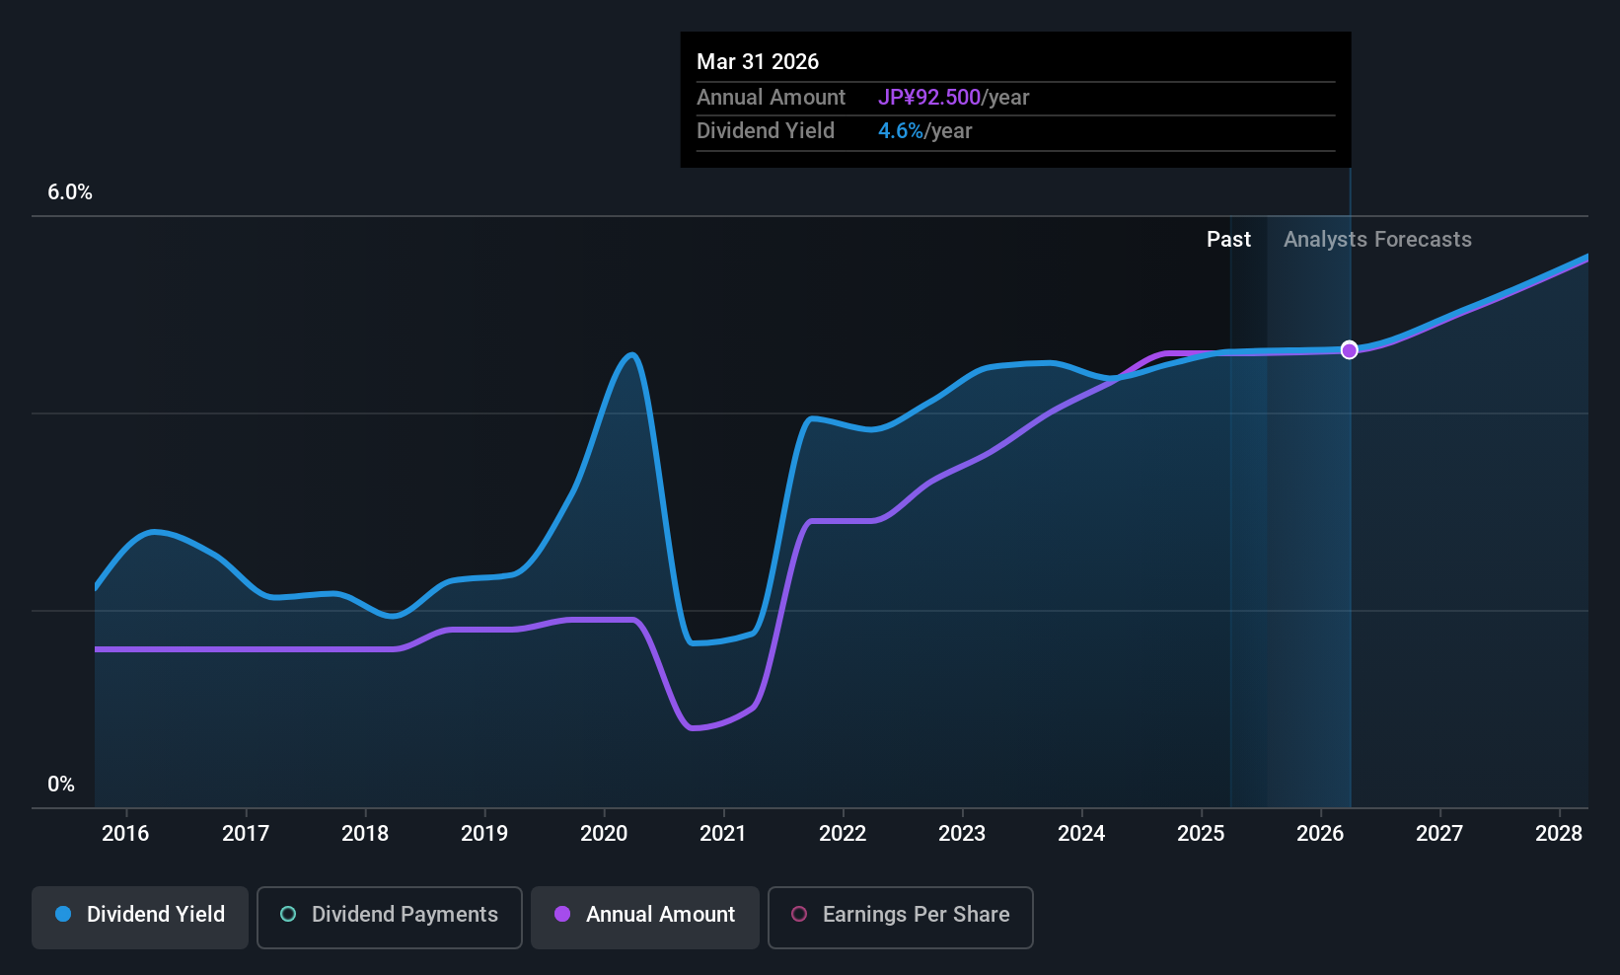Screen dimensions: 1620x975
Task: Click the blue Dividend Yield legend dot
Action: (x=63, y=914)
